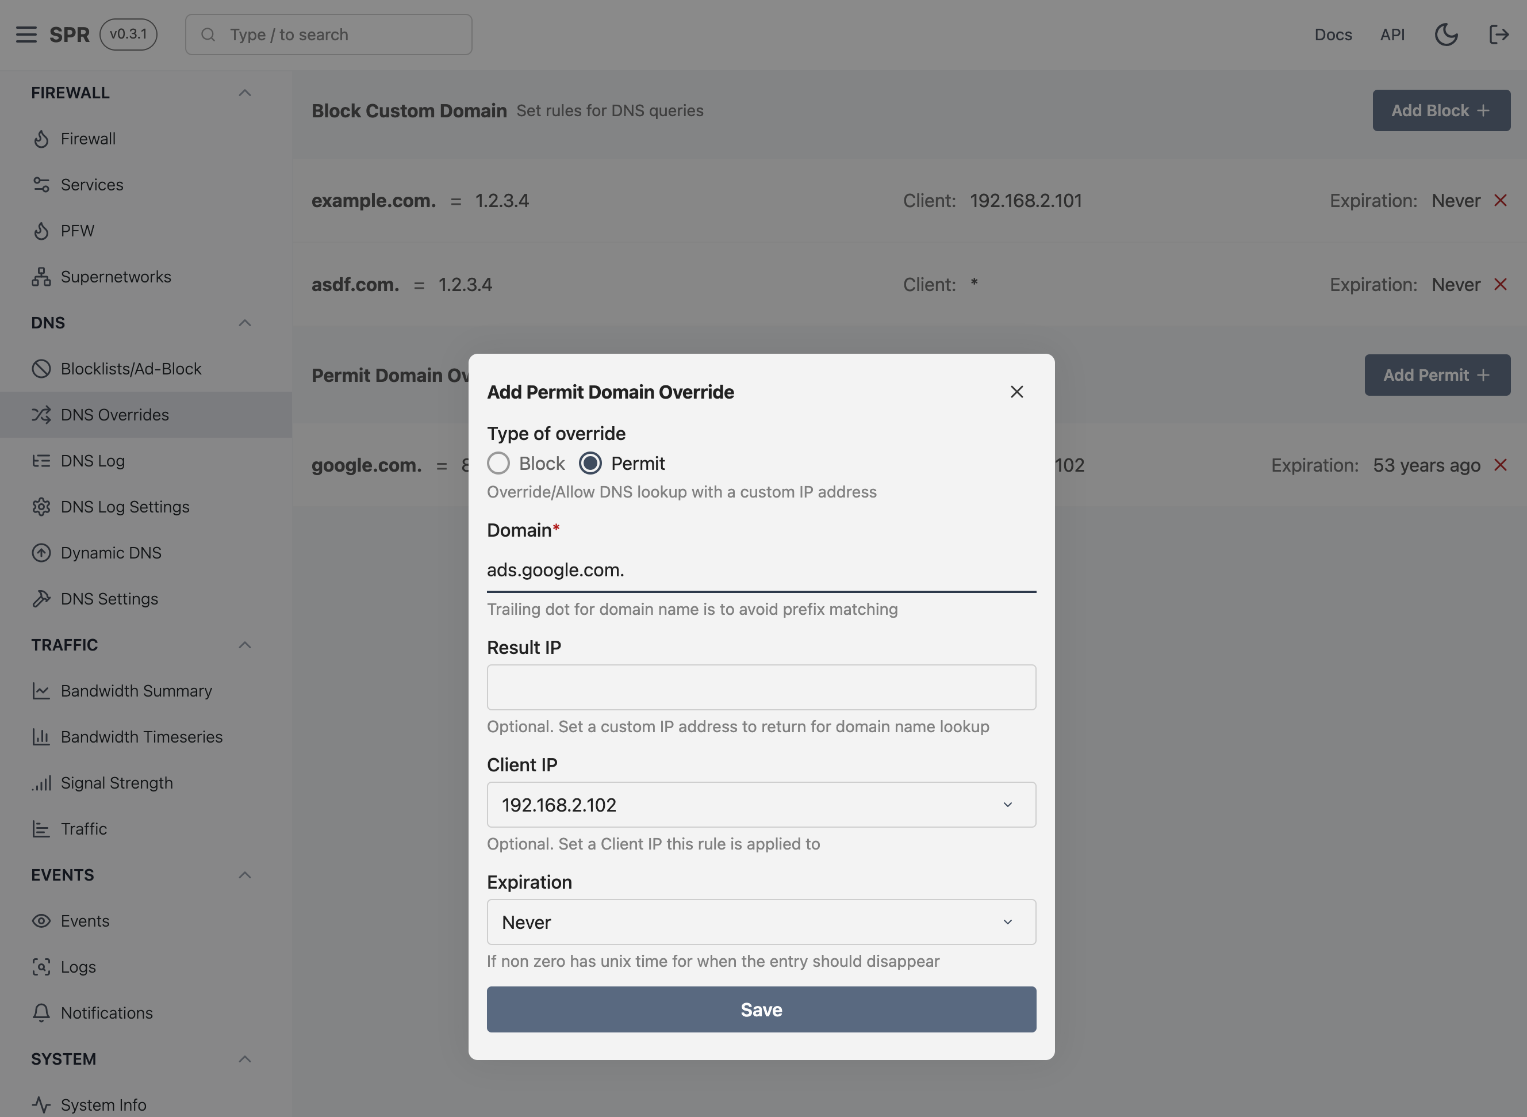
Task: Click the Add Block button
Action: [1441, 110]
